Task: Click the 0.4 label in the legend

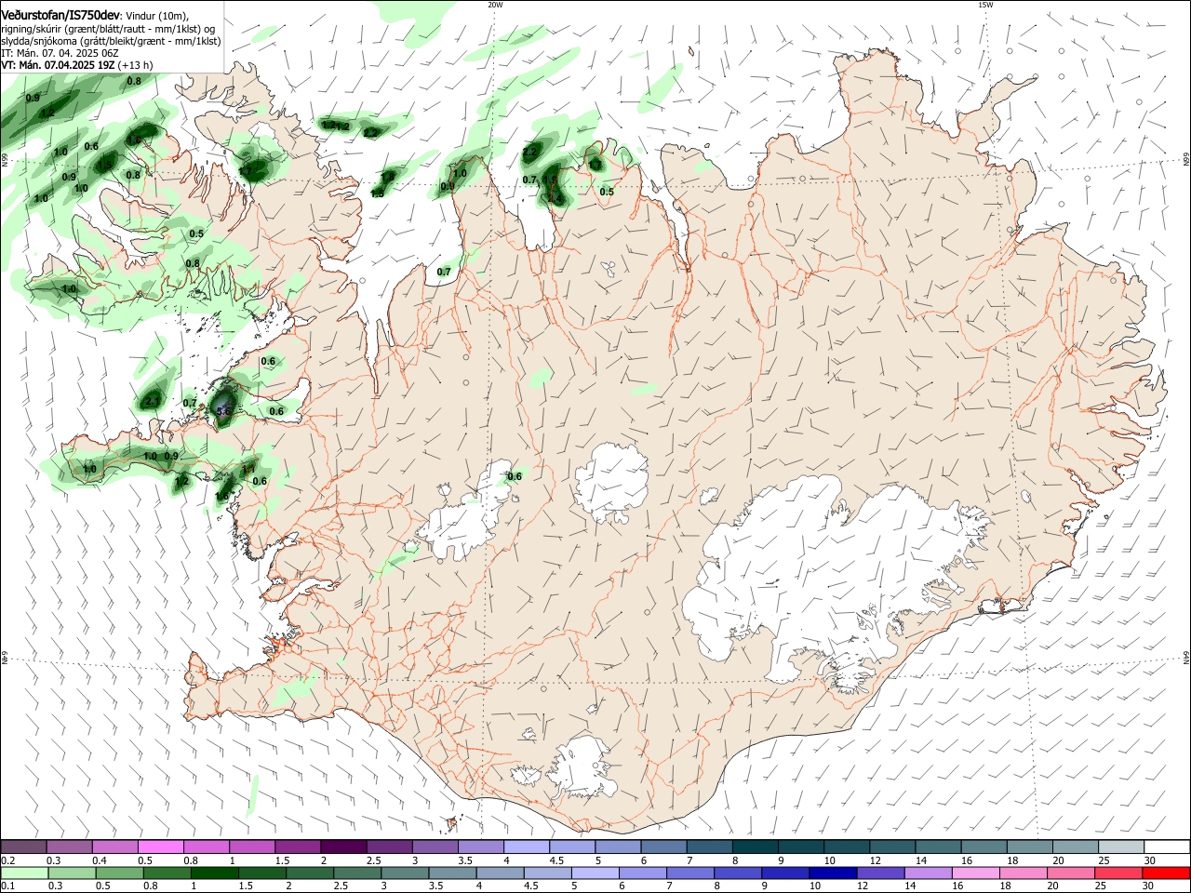Action: point(100,860)
